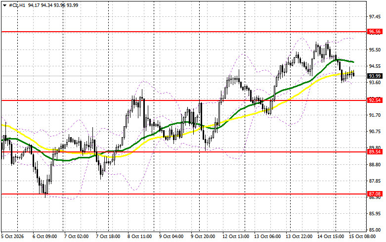
Task: Click the 85.00 price scale value
Action: click(x=375, y=230)
